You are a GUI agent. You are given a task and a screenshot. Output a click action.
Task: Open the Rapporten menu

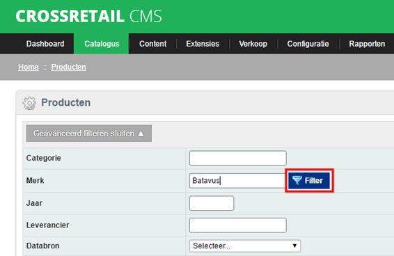click(367, 44)
